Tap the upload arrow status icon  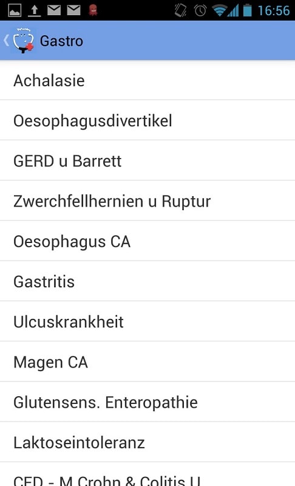click(x=35, y=10)
